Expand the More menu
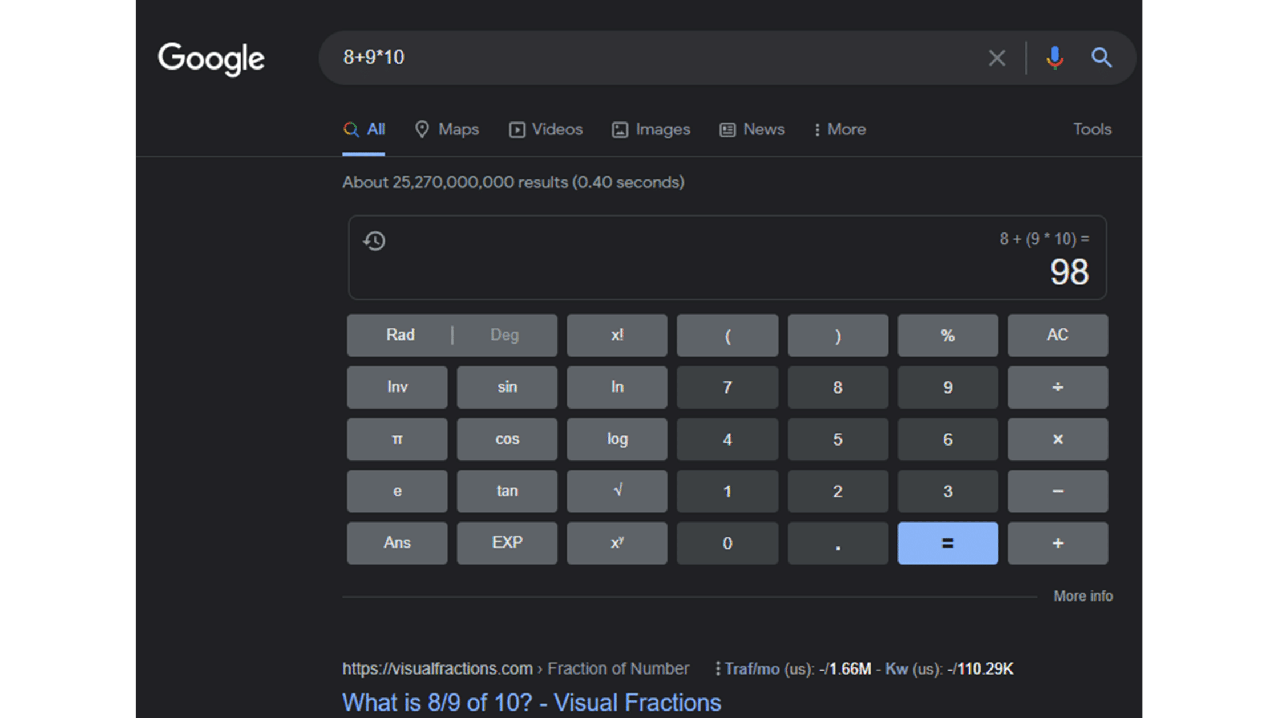Screen dimensions: 1278x718 (840, 130)
